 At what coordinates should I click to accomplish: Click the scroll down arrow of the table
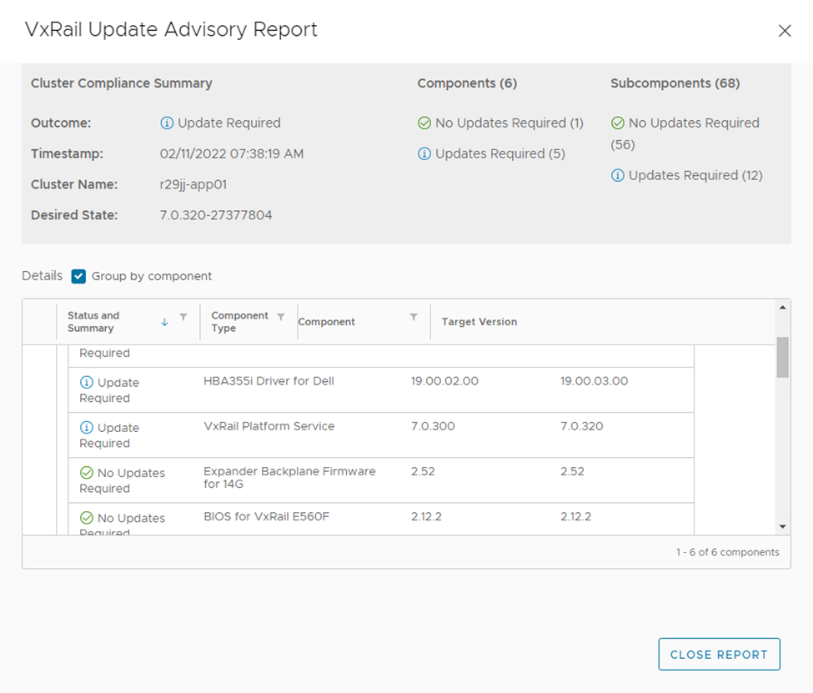782,527
